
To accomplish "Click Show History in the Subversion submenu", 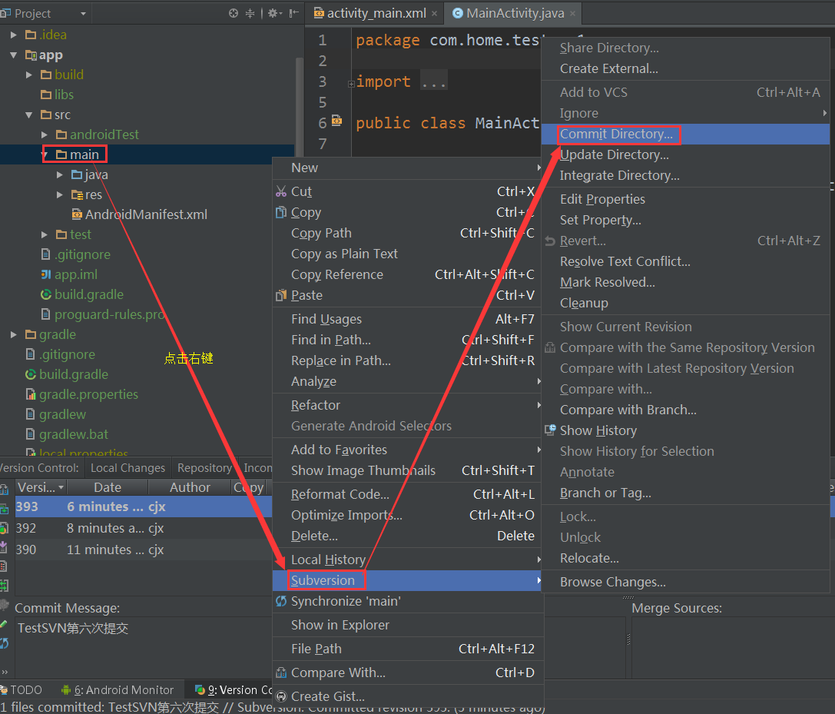I will point(598,430).
